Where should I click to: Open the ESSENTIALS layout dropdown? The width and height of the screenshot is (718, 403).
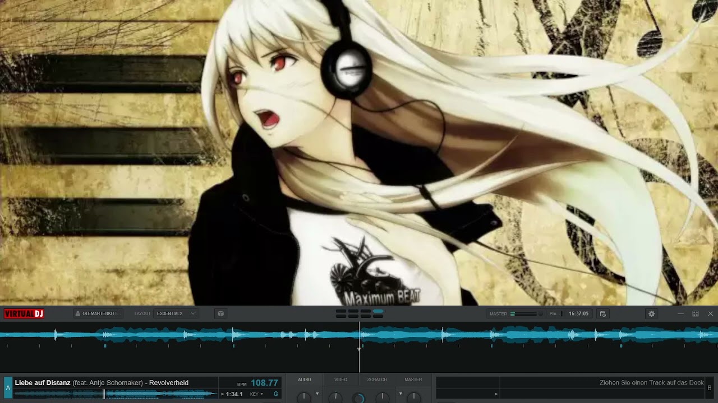click(176, 313)
